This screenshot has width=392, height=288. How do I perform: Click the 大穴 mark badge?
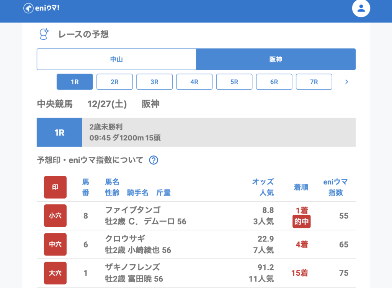point(55,273)
